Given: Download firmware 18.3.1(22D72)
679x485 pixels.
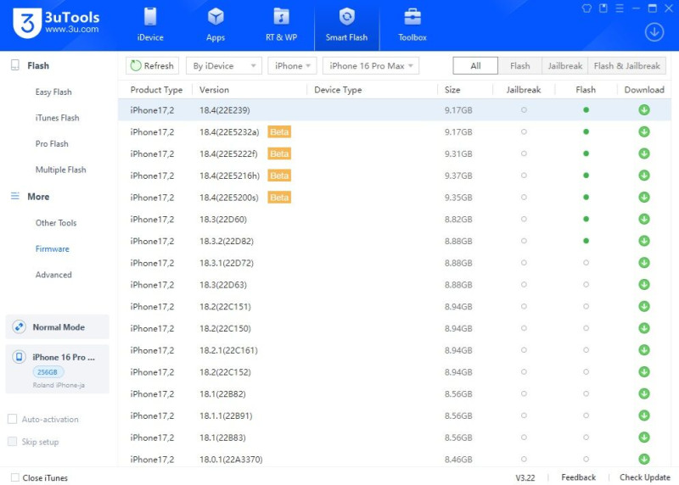Looking at the screenshot, I should pos(644,263).
